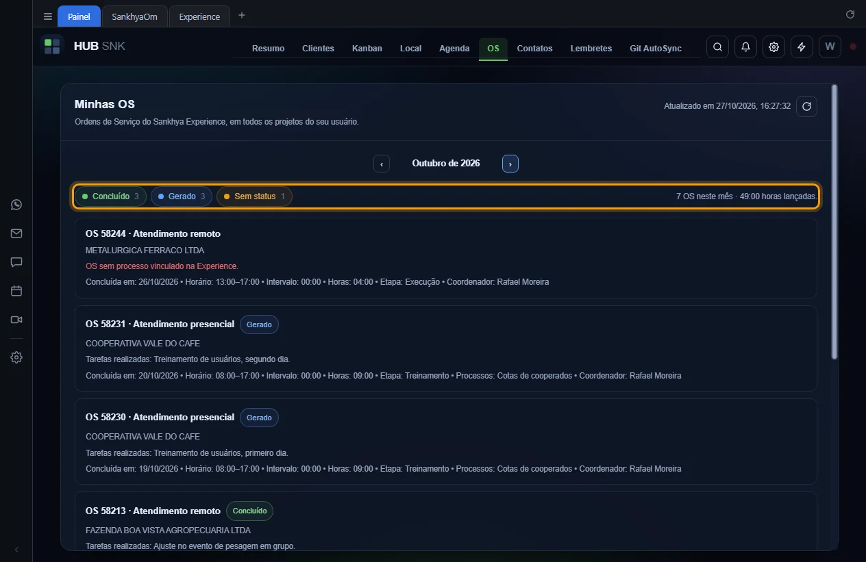The height and width of the screenshot is (562, 866).
Task: Click Gerado badge on OS 58231
Action: (259, 324)
